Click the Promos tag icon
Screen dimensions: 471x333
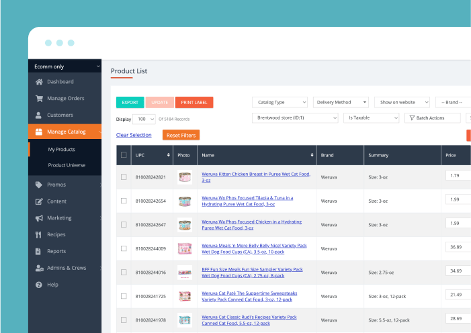click(x=39, y=185)
